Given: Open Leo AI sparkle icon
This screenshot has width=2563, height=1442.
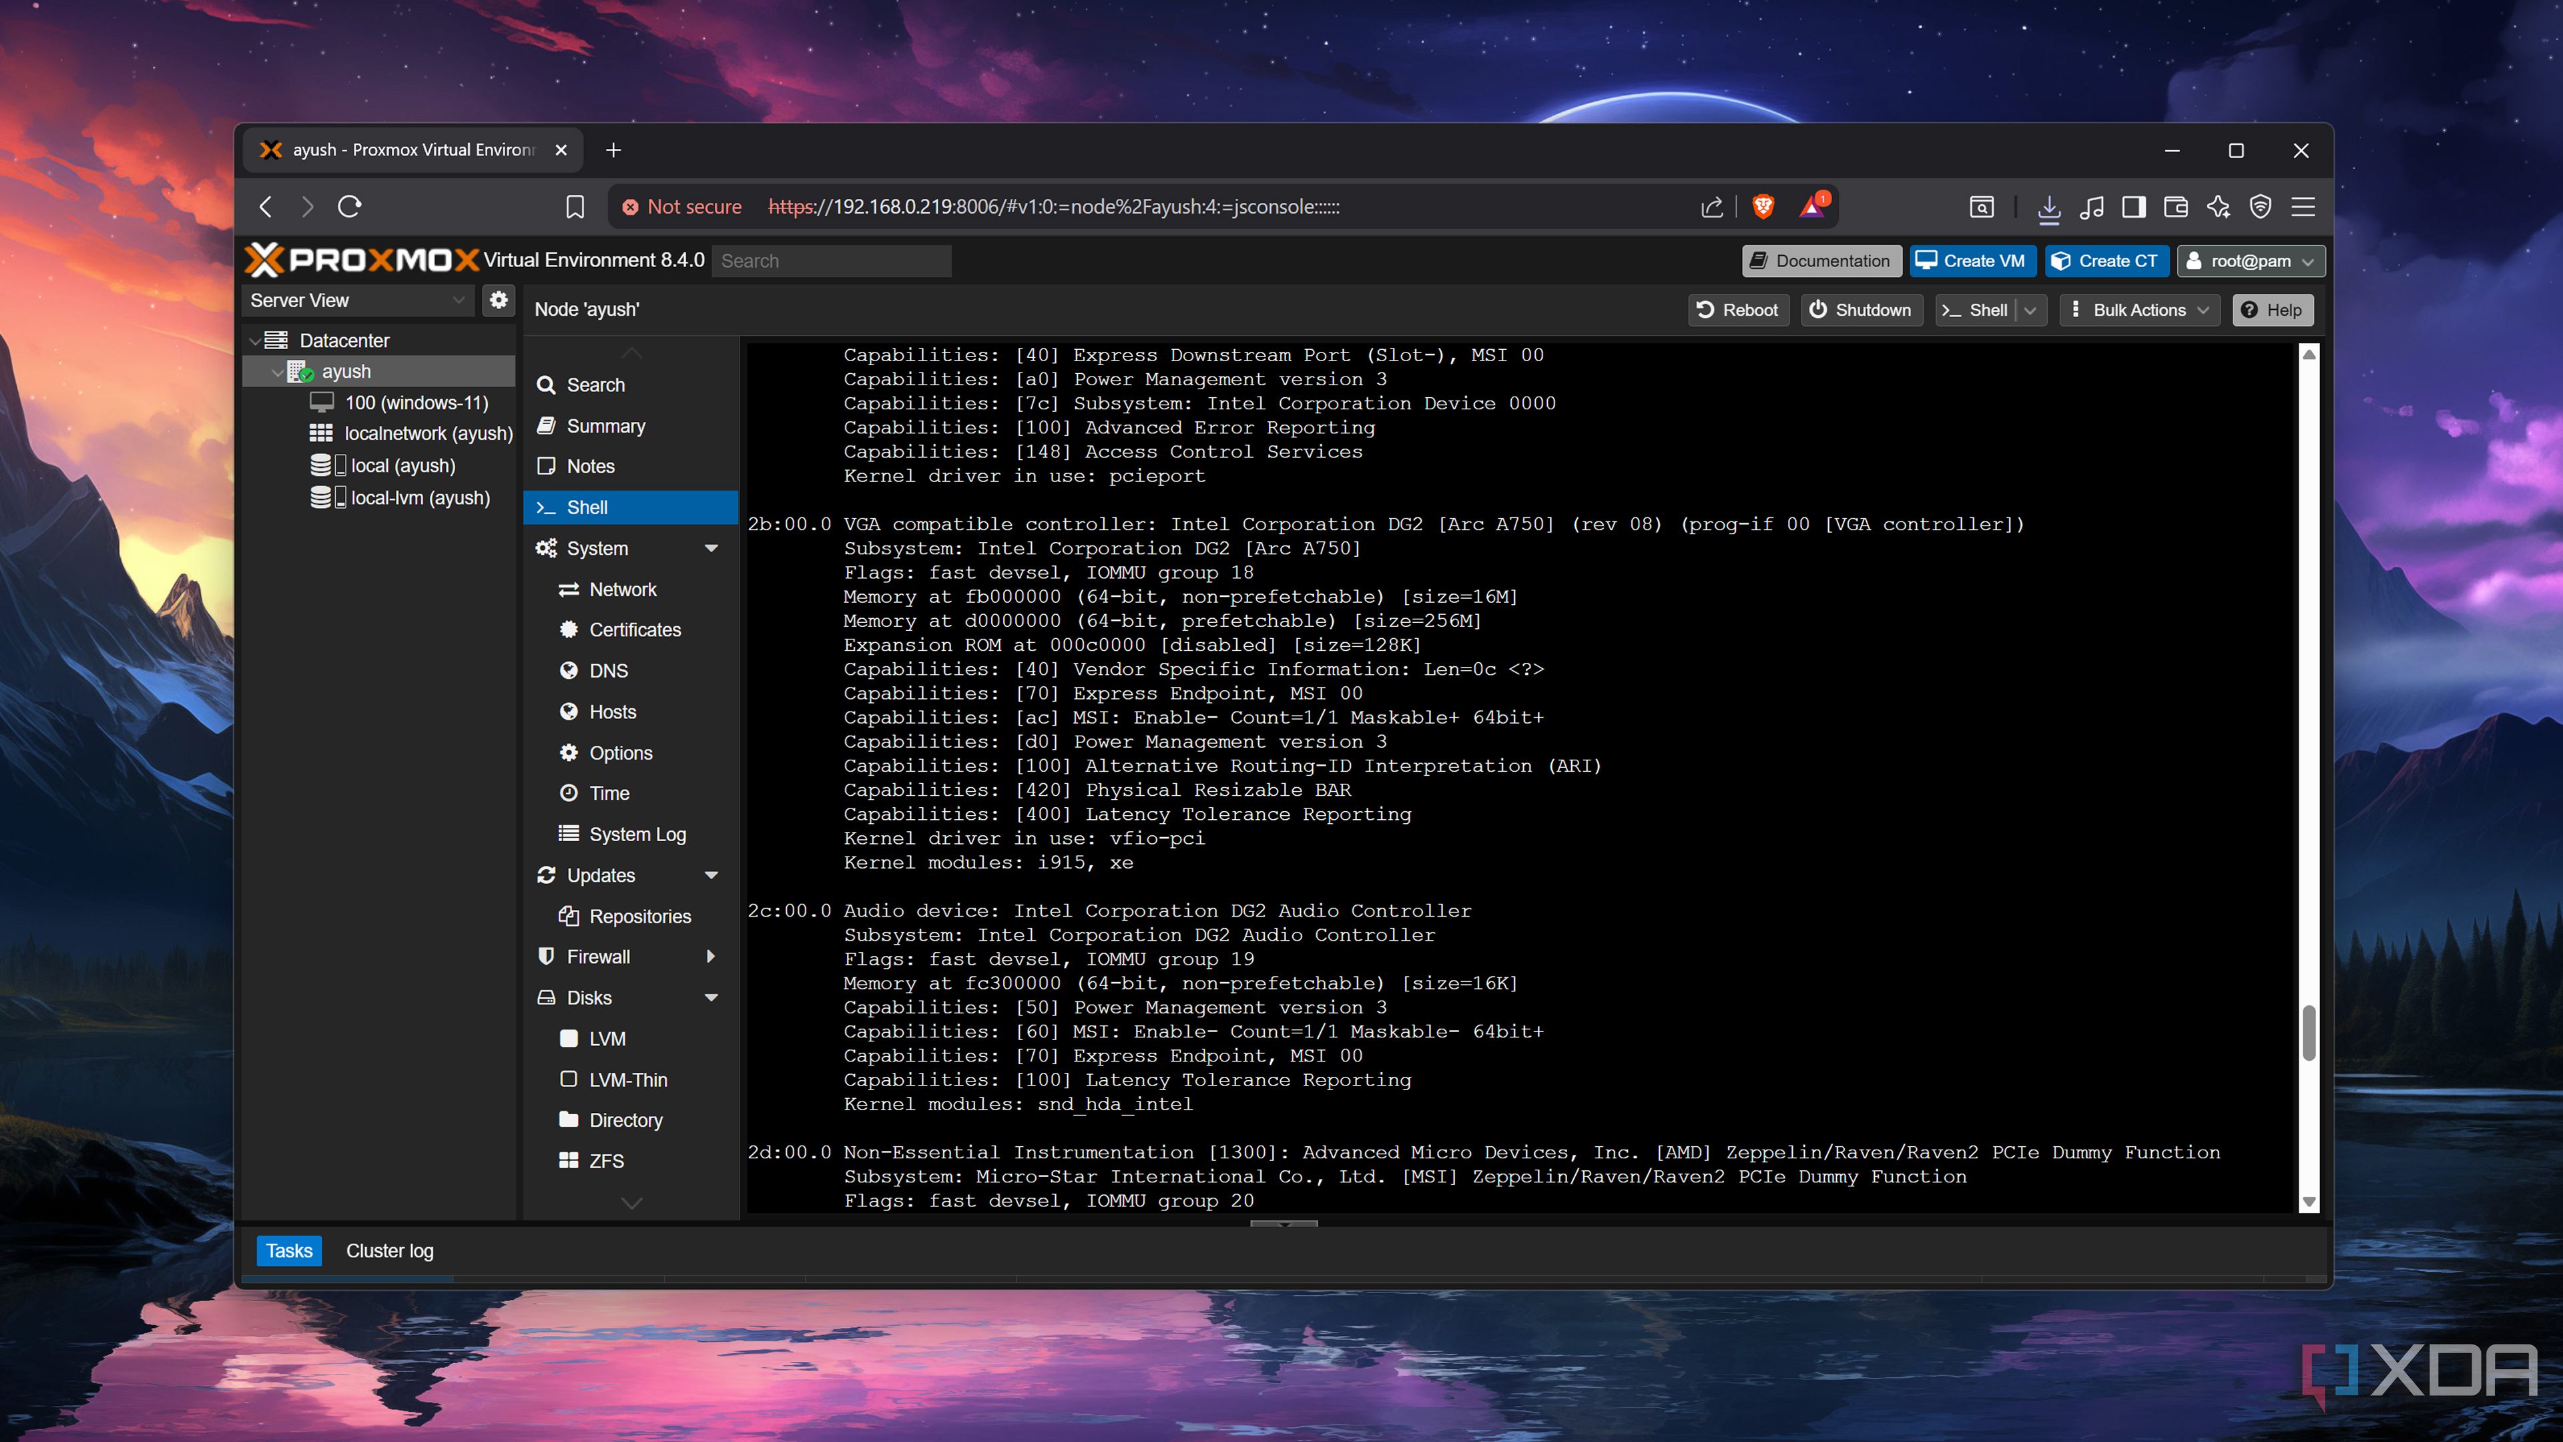Looking at the screenshot, I should (x=2219, y=206).
